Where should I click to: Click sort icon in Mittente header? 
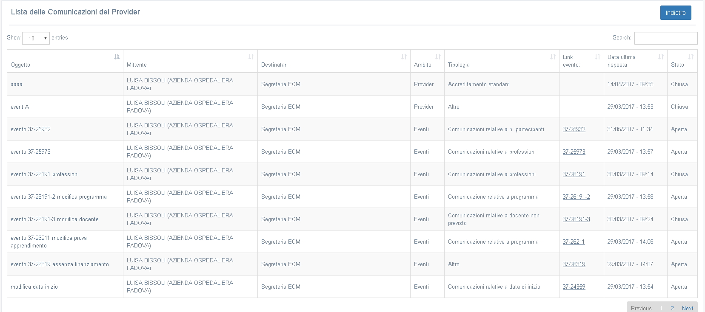[251, 56]
